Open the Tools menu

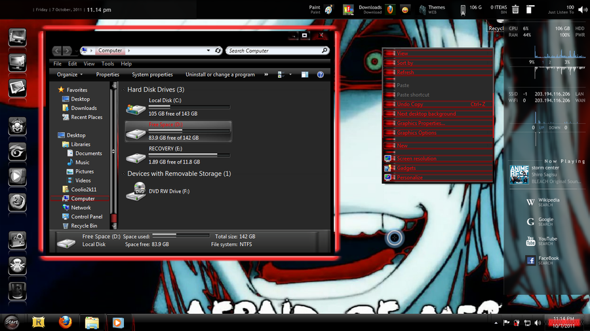(108, 64)
